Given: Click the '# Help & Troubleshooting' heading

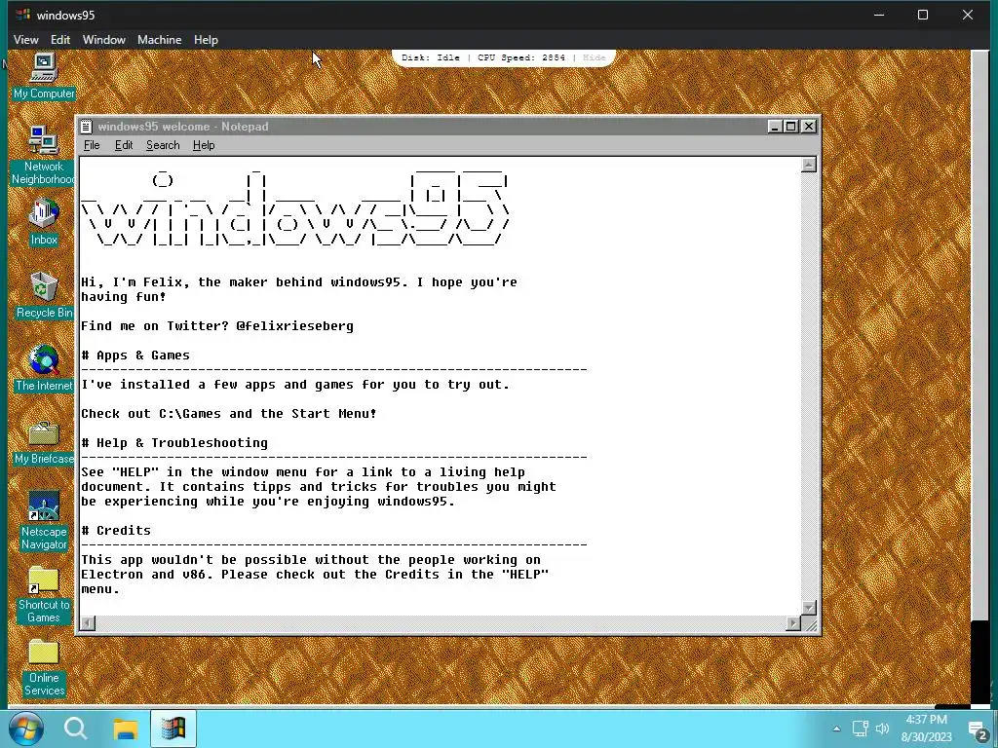Looking at the screenshot, I should pyautogui.click(x=174, y=443).
